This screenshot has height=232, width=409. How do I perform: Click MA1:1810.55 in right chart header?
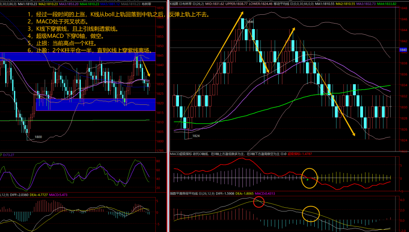click(324, 4)
